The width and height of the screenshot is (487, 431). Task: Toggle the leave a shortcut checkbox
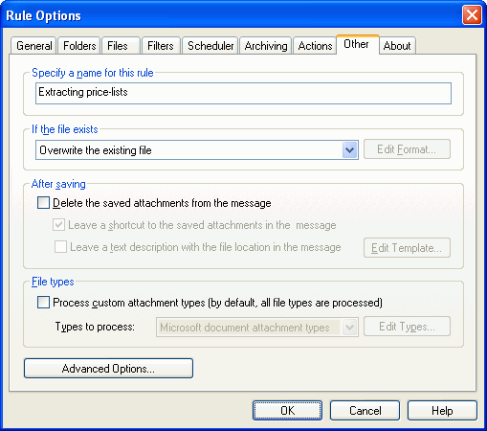59,225
